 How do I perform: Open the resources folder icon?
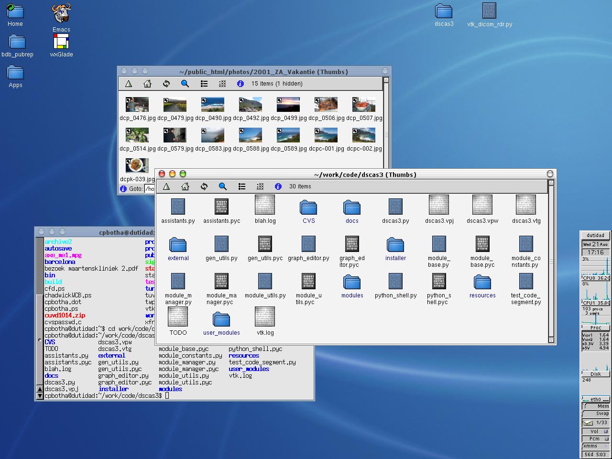pyautogui.click(x=482, y=282)
